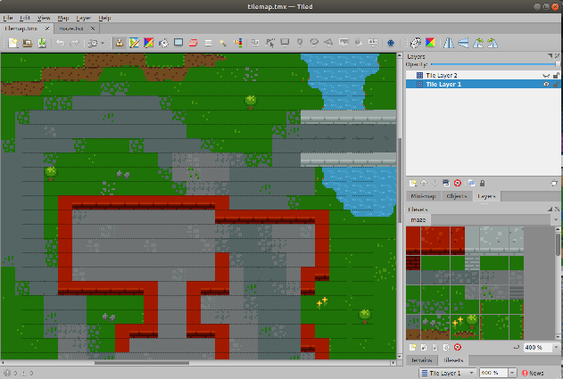Select the Shape Fill rectangle tool
Image resolution: width=563 pixels, height=379 pixels.
pos(178,43)
